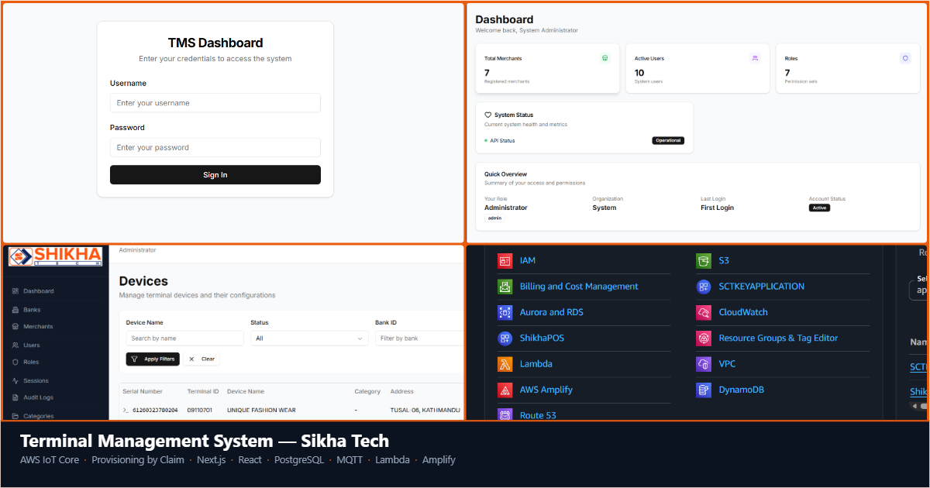The image size is (930, 488).
Task: Open Categories from the sidebar
Action: pos(39,416)
